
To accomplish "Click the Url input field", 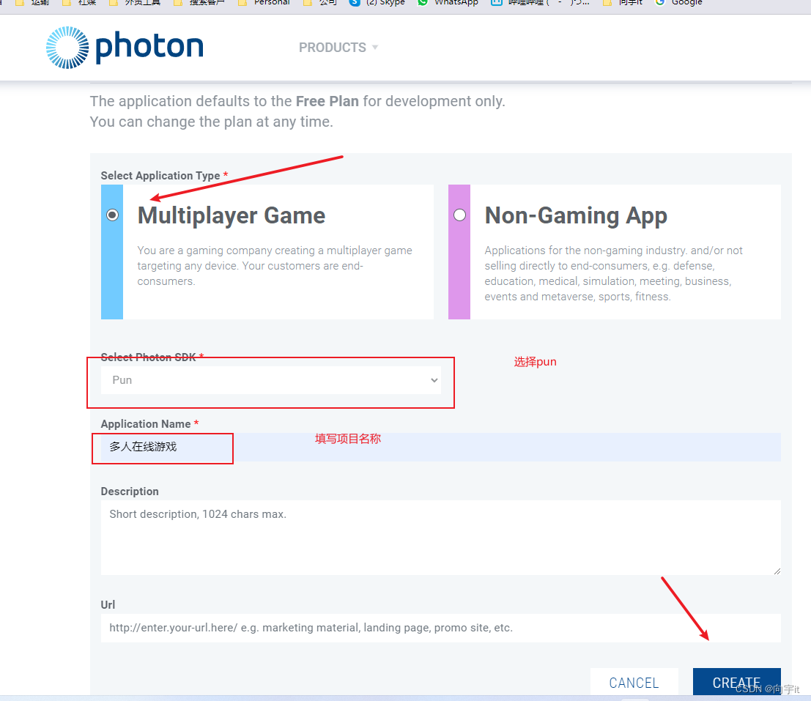I will (440, 628).
